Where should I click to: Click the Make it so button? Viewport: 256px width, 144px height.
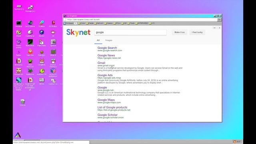pyautogui.click(x=180, y=32)
